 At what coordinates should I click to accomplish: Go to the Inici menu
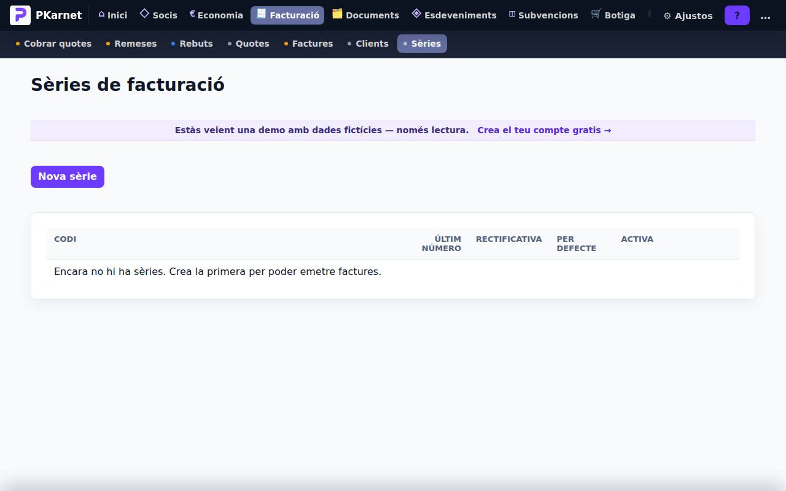[113, 15]
